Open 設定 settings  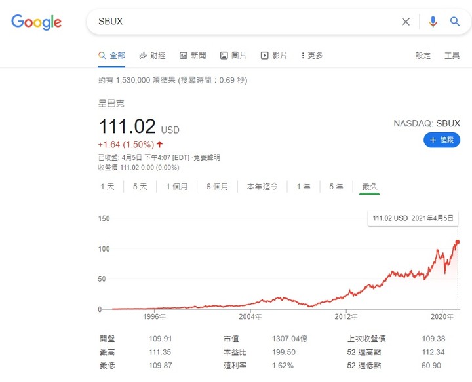click(x=423, y=56)
